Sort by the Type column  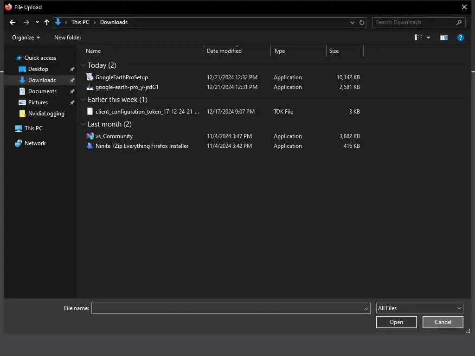[x=279, y=51]
